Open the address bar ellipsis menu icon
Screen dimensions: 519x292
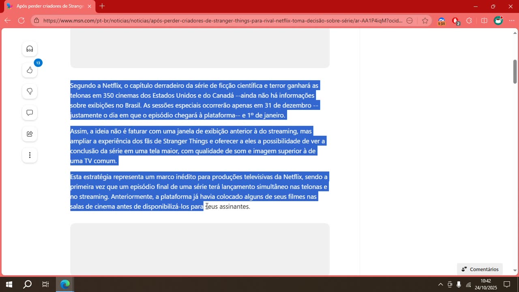pyautogui.click(x=410, y=21)
